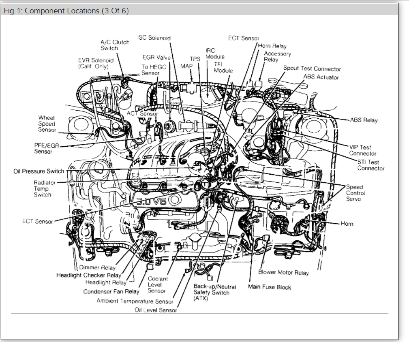This screenshot has height=342, width=409.
Task: Click the 'Main Fuse Block' label
Action: [x=270, y=287]
